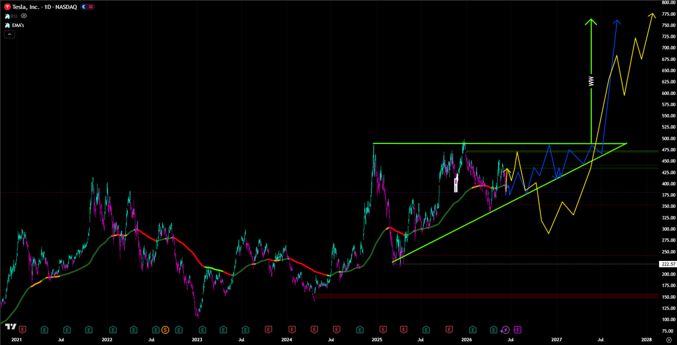Click the 2028 time axis label
The width and height of the screenshot is (677, 345).
tap(647, 340)
